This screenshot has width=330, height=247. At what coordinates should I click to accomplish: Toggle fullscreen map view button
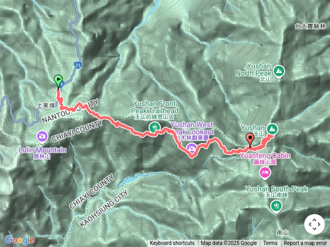(x=315, y=224)
